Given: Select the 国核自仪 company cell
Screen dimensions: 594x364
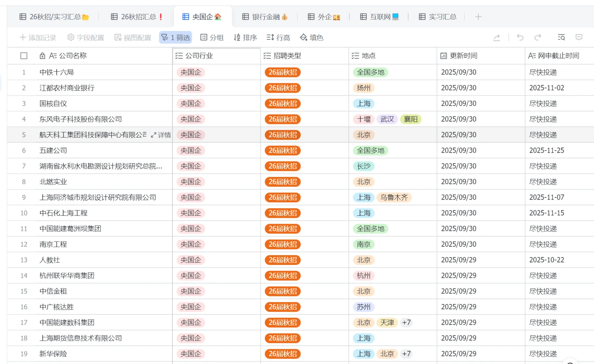Looking at the screenshot, I should point(105,103).
